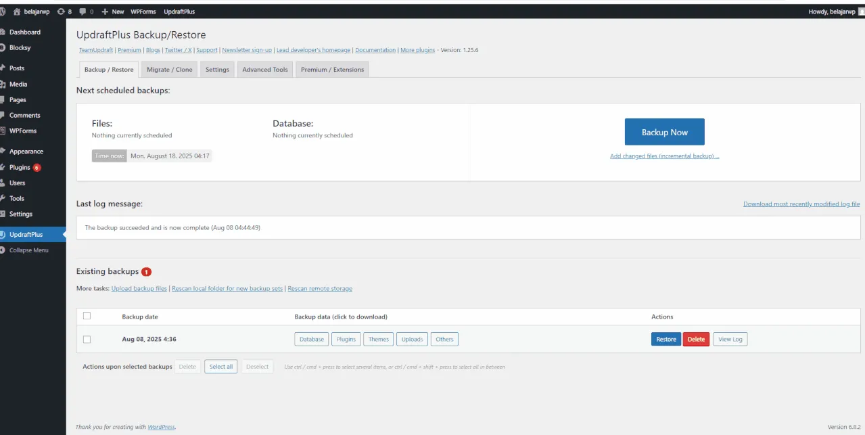Image resolution: width=865 pixels, height=435 pixels.
Task: Switch to the Migrate / Clone tab
Action: pos(169,70)
